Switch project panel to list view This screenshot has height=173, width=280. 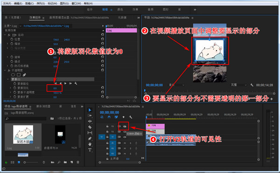[x=13, y=162]
